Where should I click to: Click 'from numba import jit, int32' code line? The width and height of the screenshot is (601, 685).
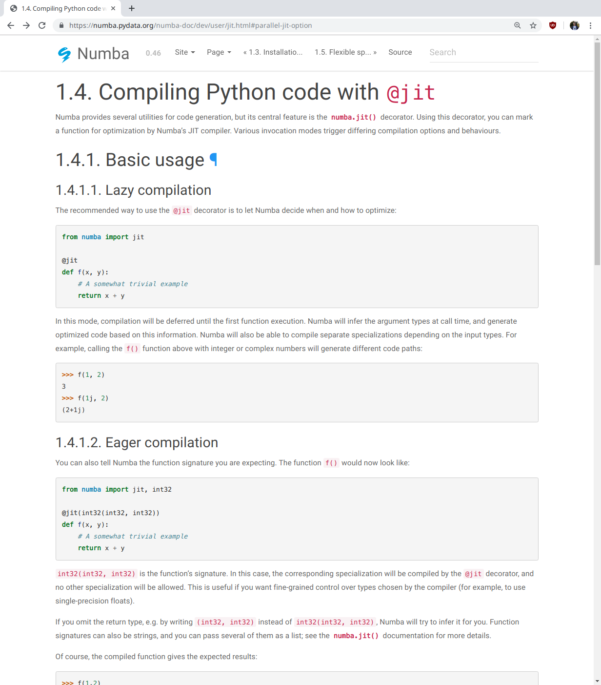(117, 489)
